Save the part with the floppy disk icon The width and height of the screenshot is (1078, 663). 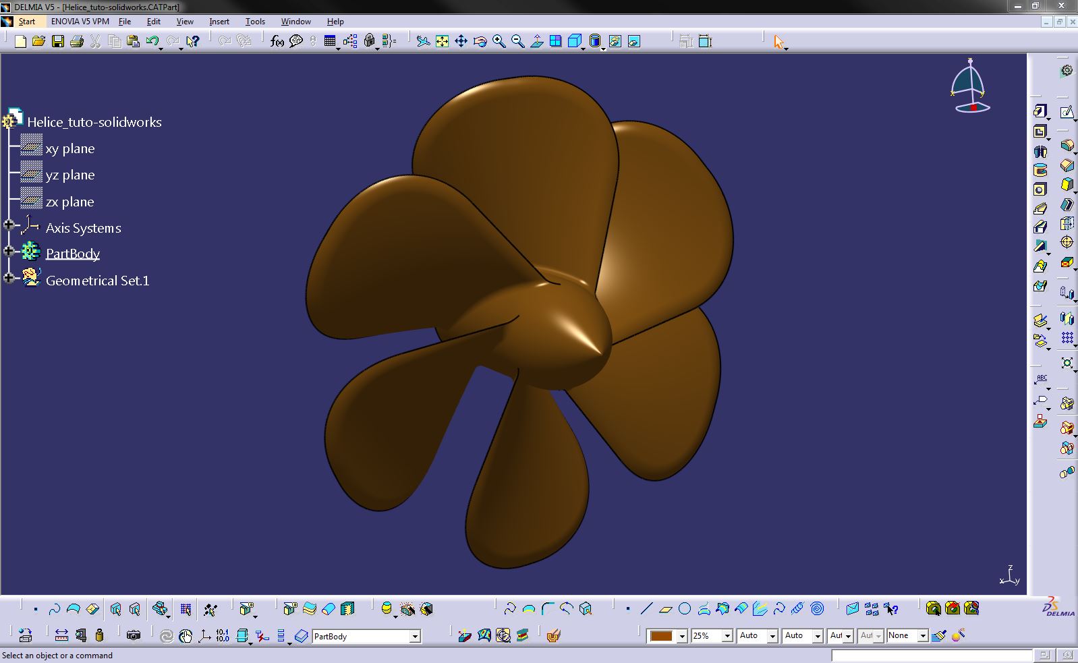coord(58,41)
